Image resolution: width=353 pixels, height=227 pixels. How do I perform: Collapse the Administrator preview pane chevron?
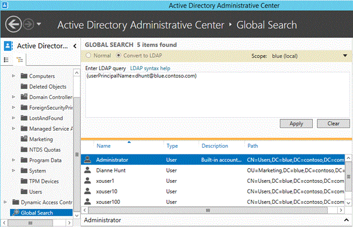point(346,220)
